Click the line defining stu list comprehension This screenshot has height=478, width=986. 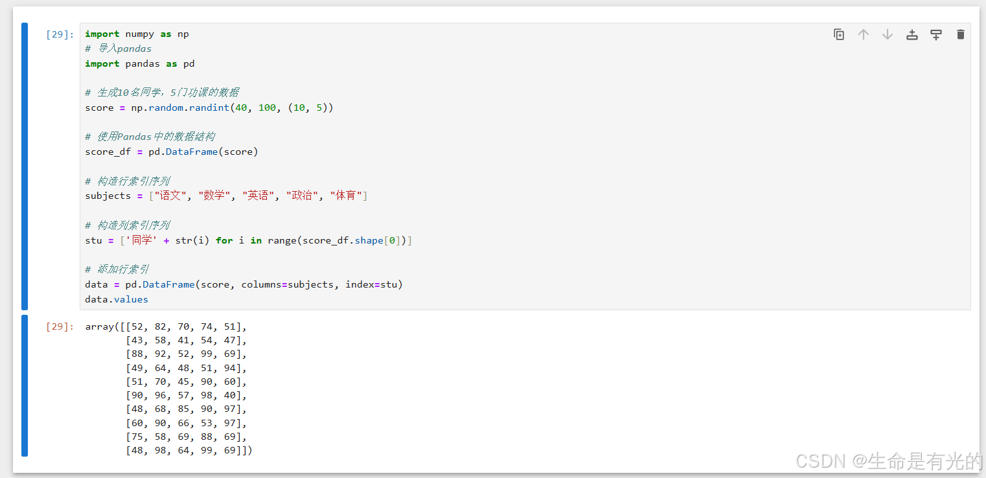pos(249,240)
